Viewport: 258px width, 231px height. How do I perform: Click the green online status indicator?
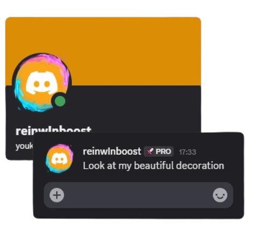(60, 101)
